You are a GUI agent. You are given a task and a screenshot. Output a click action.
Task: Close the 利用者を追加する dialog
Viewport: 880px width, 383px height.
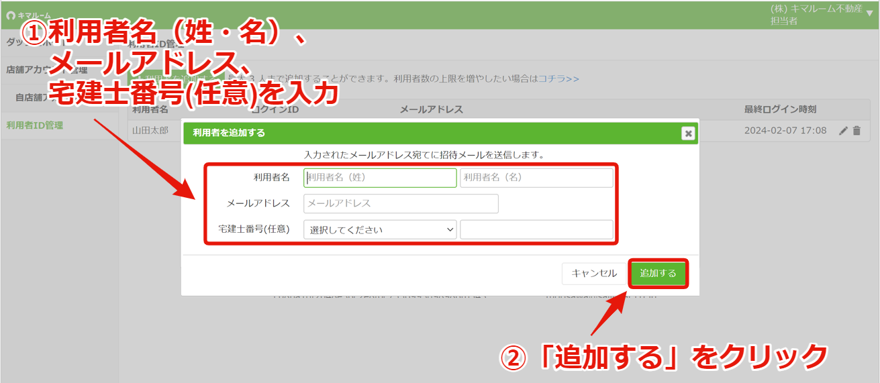pos(687,133)
